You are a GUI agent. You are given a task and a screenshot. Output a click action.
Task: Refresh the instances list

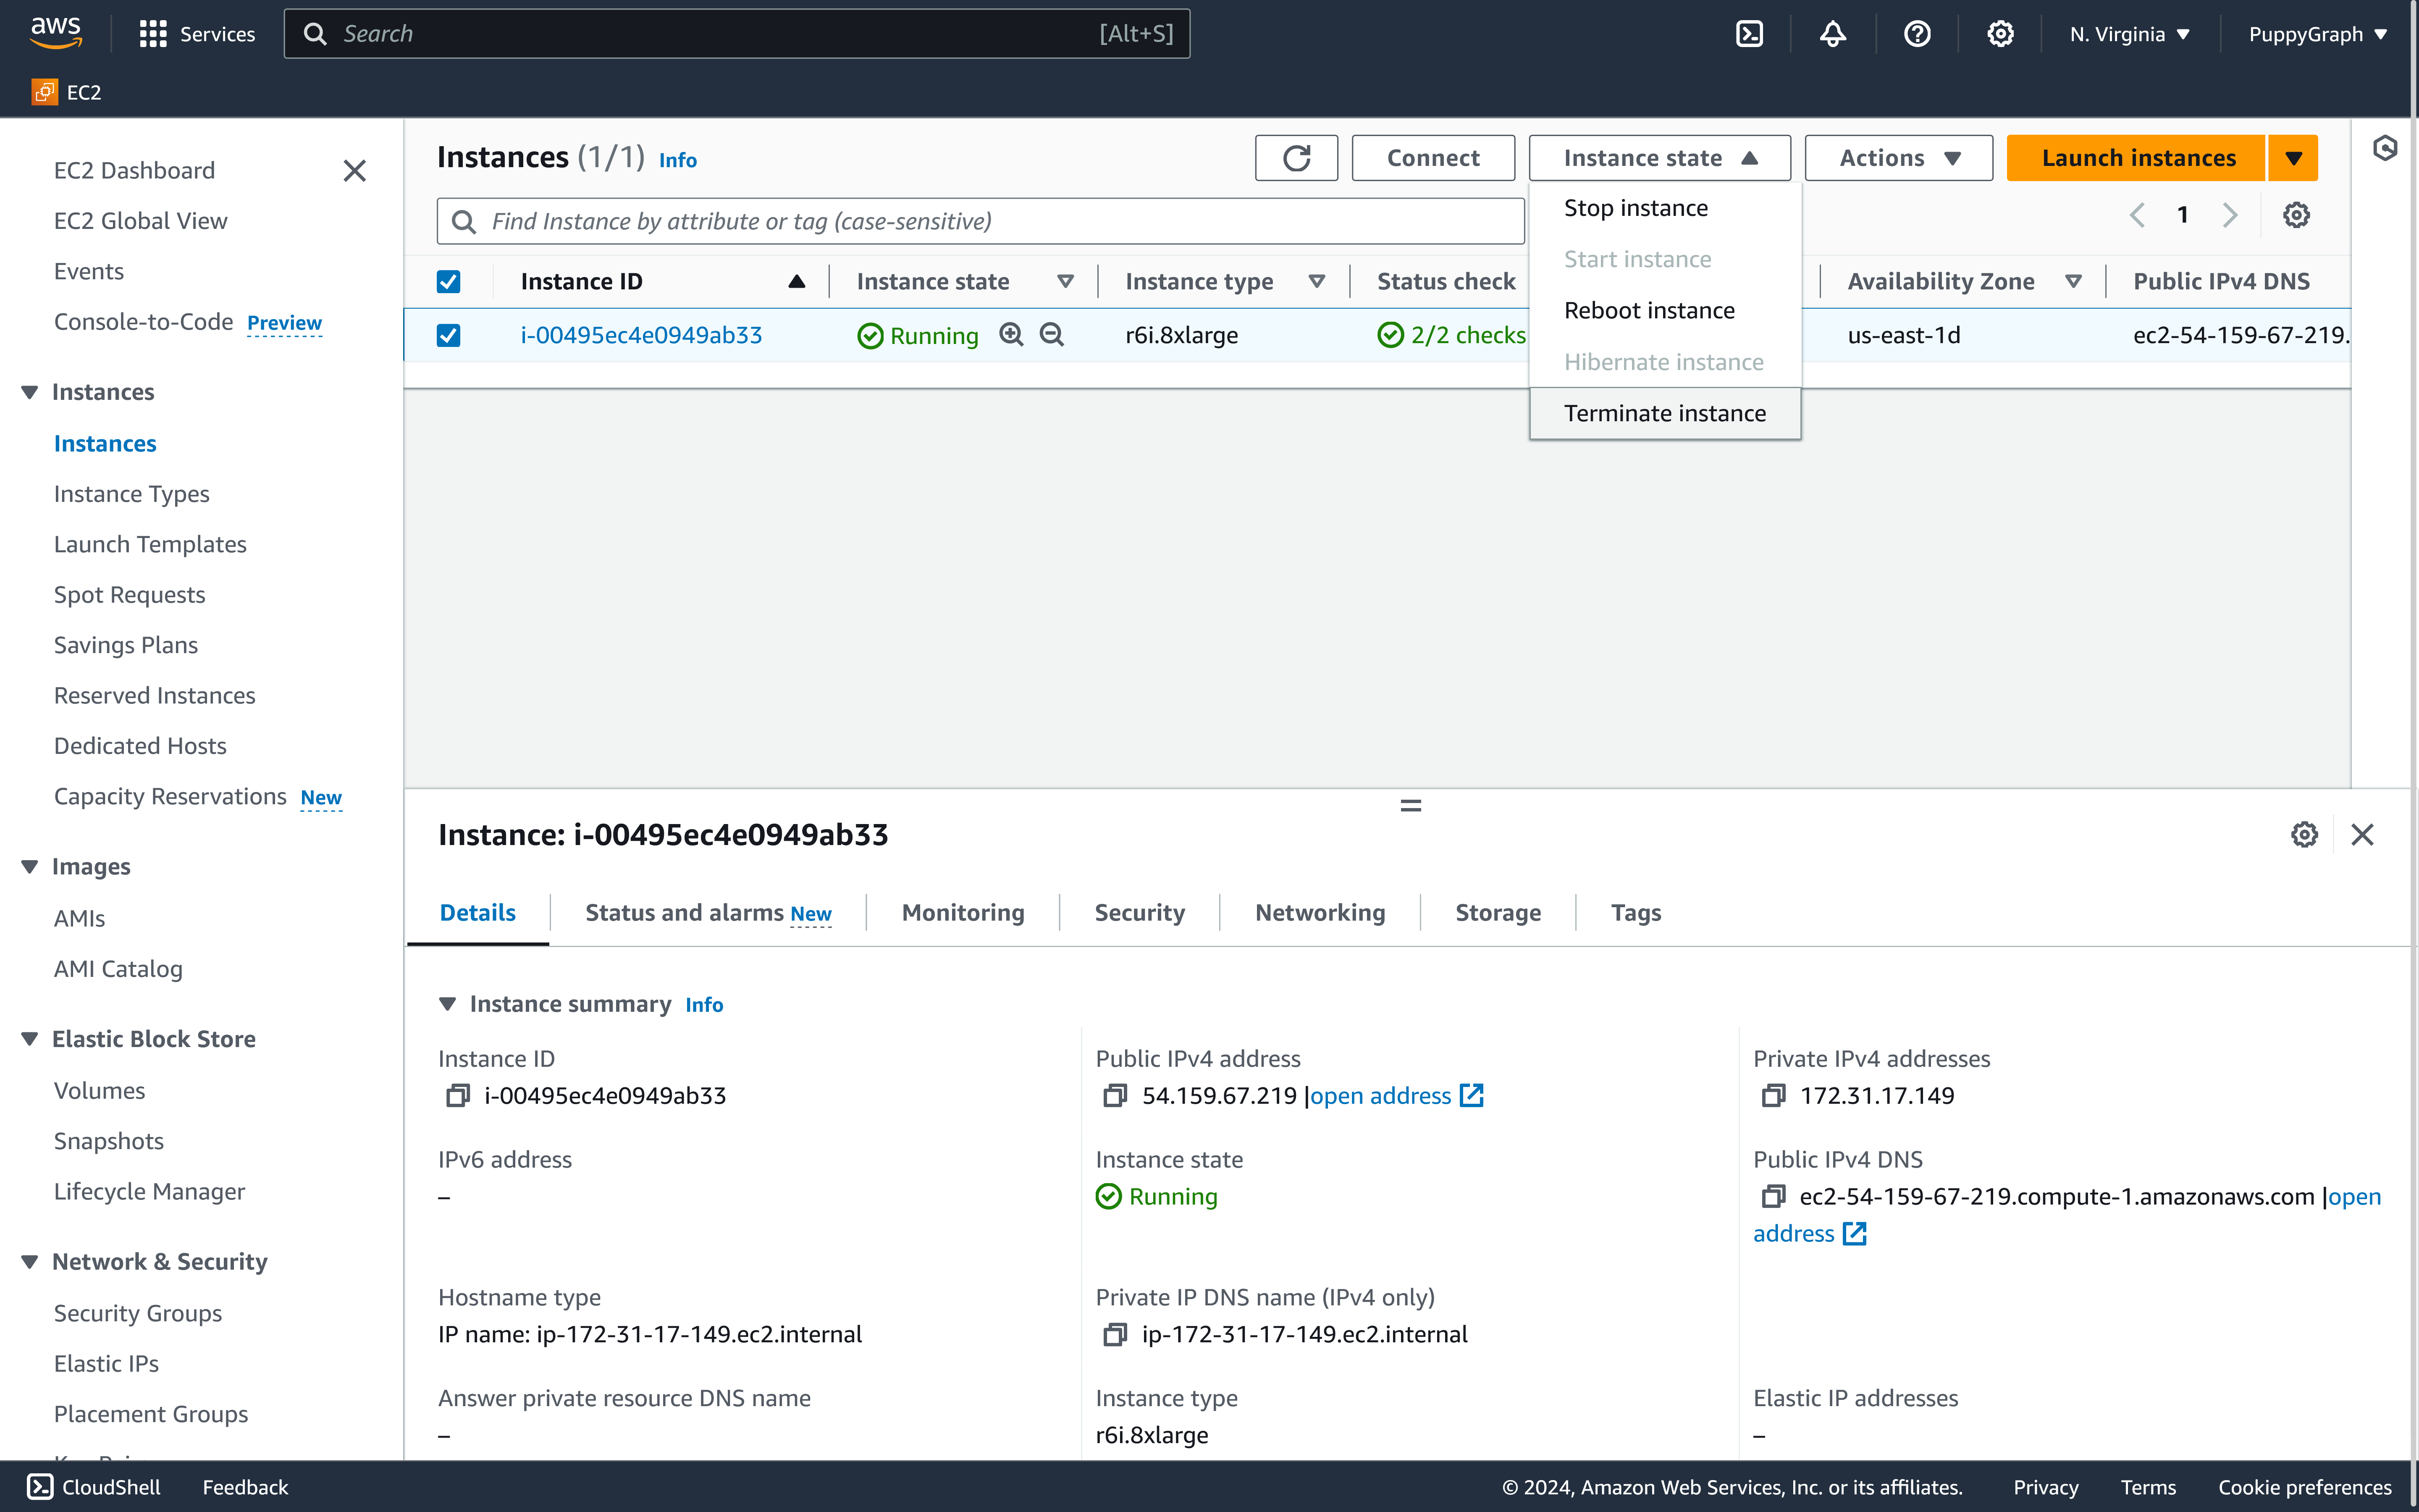tap(1296, 158)
